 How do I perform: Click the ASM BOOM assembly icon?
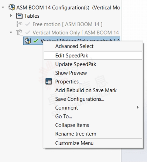12,7
